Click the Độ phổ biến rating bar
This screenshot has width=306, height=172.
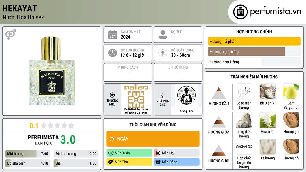pos(28,163)
